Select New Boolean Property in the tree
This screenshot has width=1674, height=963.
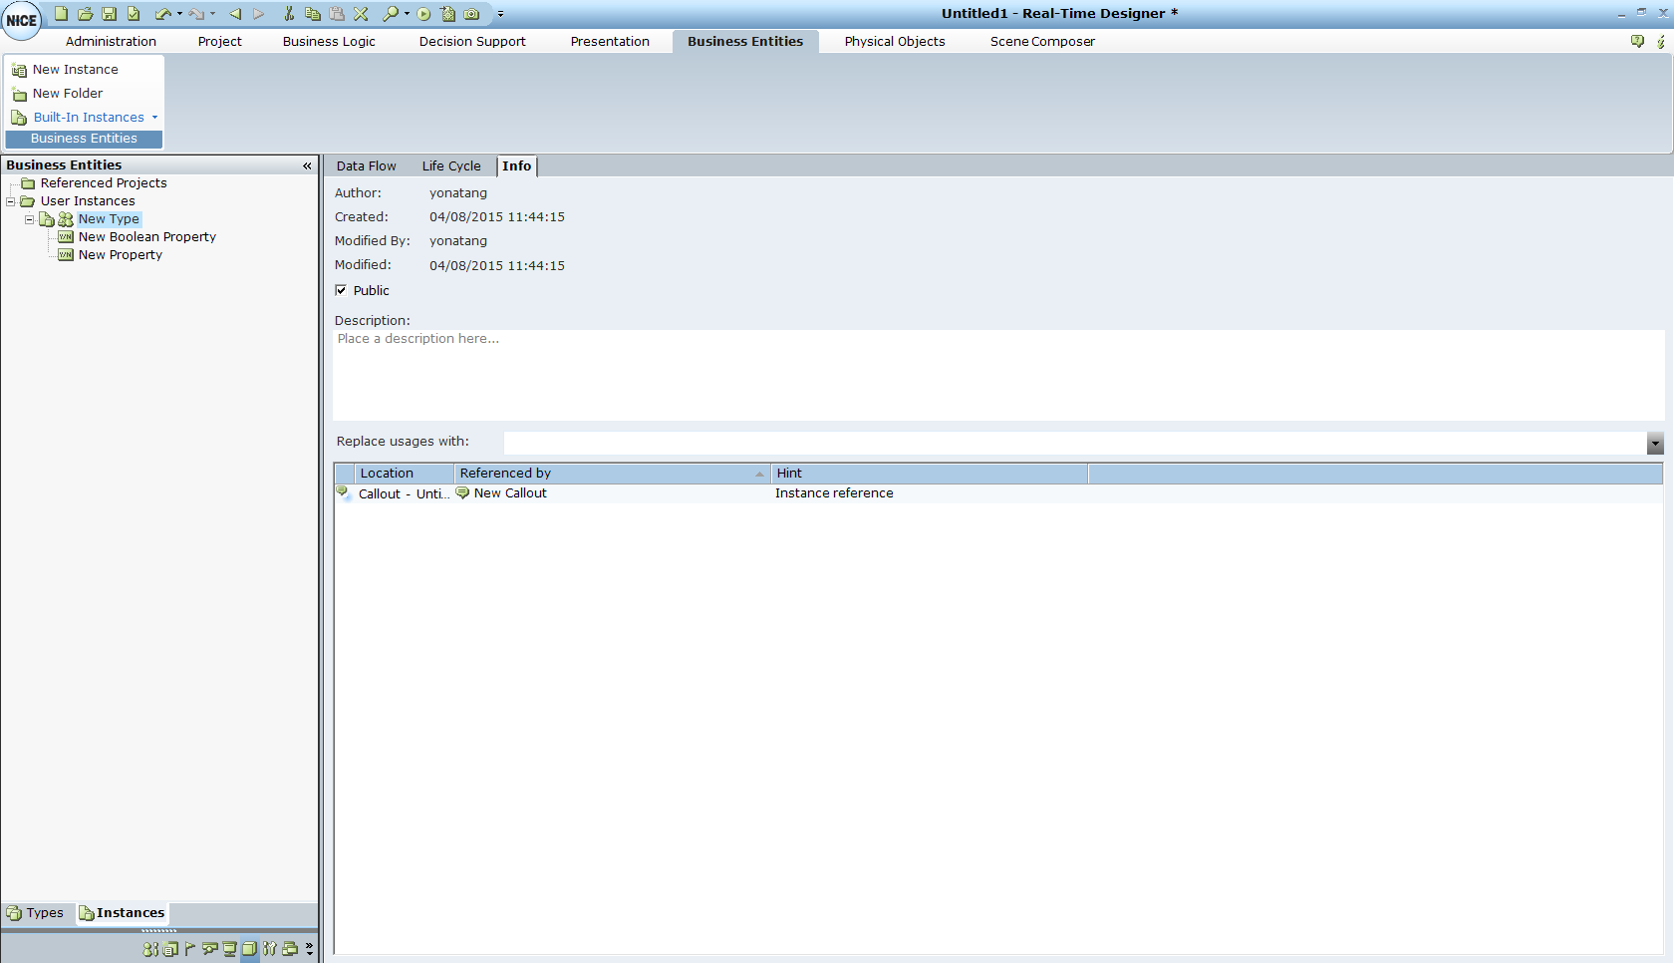tap(146, 237)
